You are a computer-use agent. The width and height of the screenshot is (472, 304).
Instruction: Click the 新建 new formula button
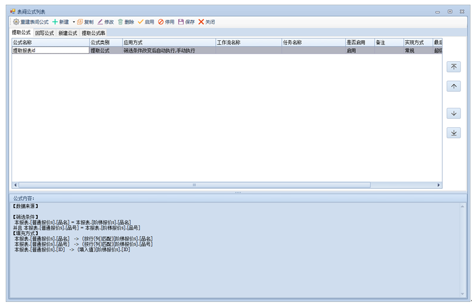click(x=60, y=22)
